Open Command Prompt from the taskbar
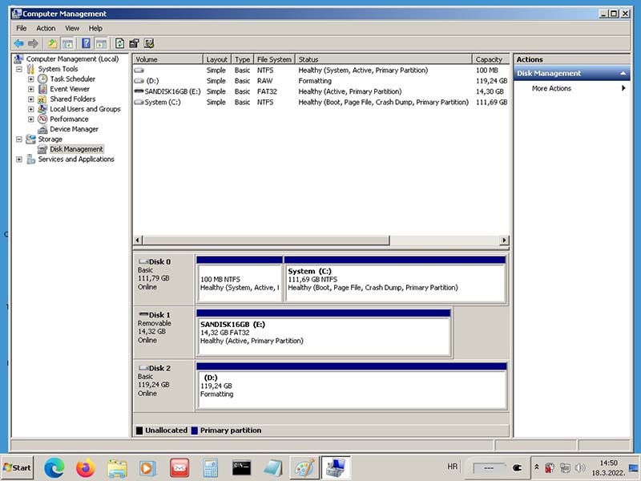Viewport: 641px width, 481px height. pyautogui.click(x=241, y=467)
